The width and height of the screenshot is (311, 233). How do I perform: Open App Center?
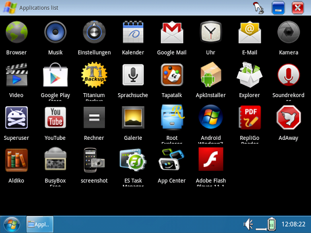point(172,160)
